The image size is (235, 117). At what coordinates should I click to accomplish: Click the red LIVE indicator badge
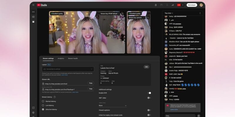[179, 5]
